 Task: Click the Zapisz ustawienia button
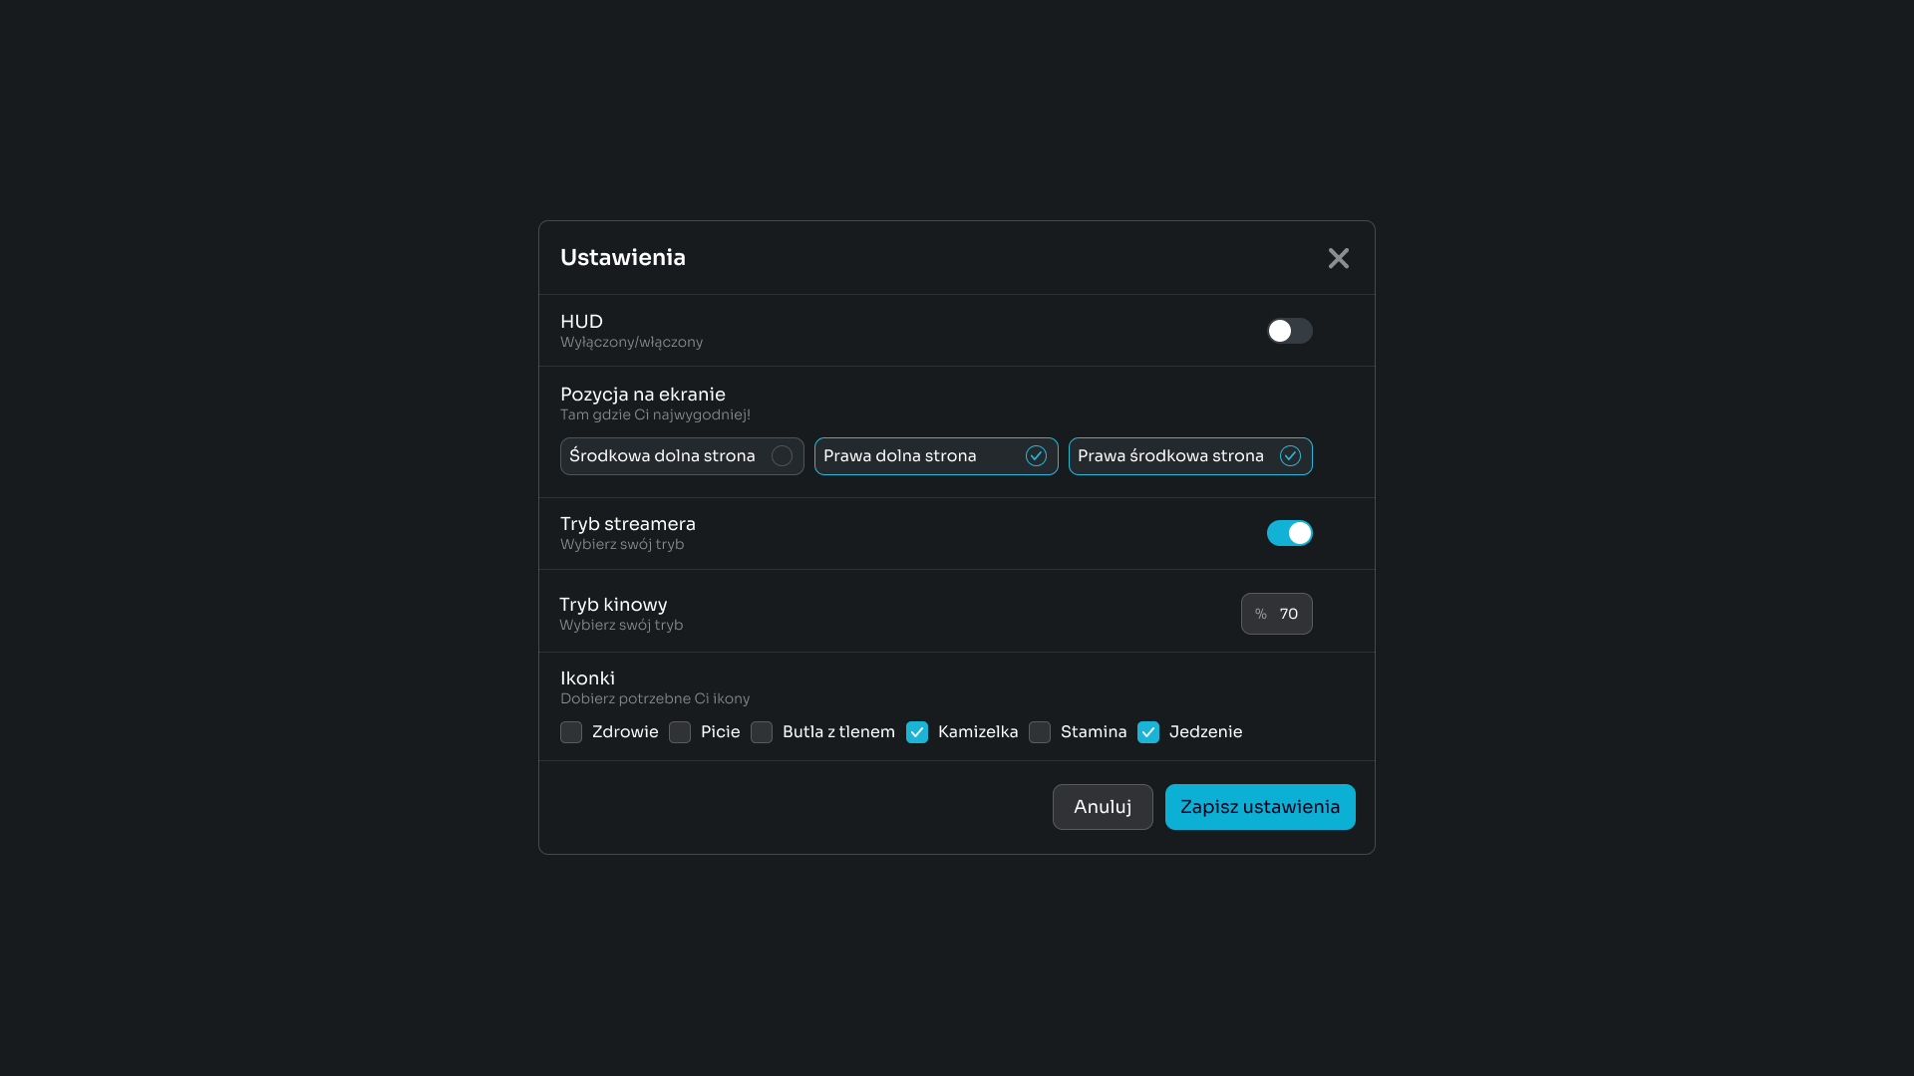[x=1259, y=807]
